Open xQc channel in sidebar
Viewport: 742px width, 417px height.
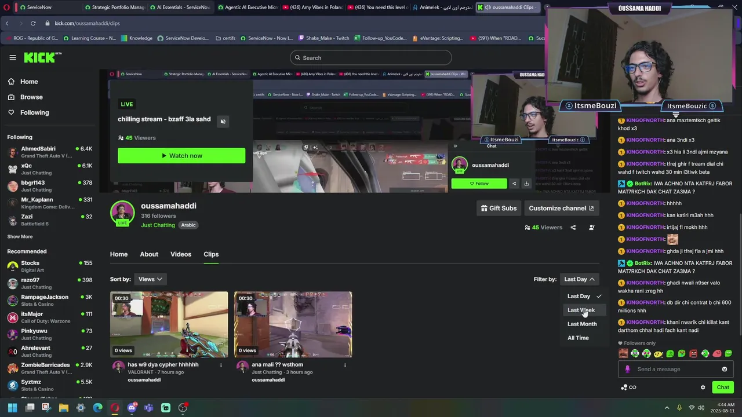coord(50,169)
